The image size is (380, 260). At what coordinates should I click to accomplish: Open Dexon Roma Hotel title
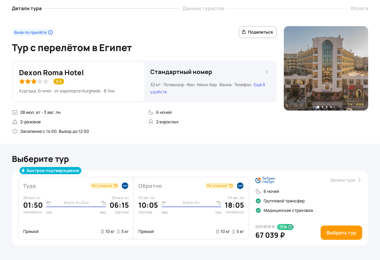point(51,73)
